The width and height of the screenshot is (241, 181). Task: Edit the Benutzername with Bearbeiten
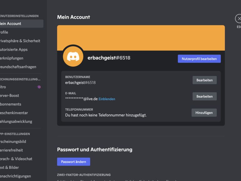205,80
